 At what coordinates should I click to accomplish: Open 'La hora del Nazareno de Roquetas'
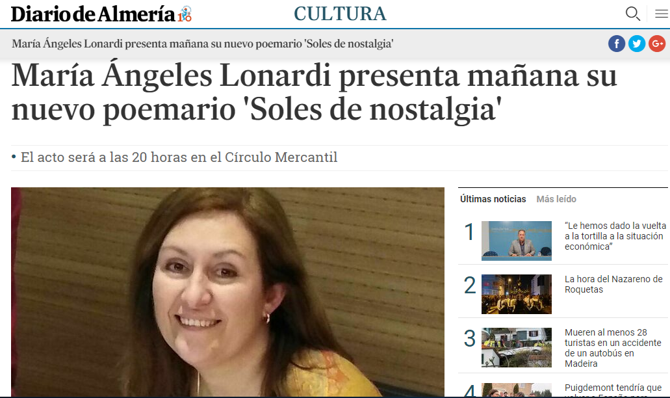(613, 284)
